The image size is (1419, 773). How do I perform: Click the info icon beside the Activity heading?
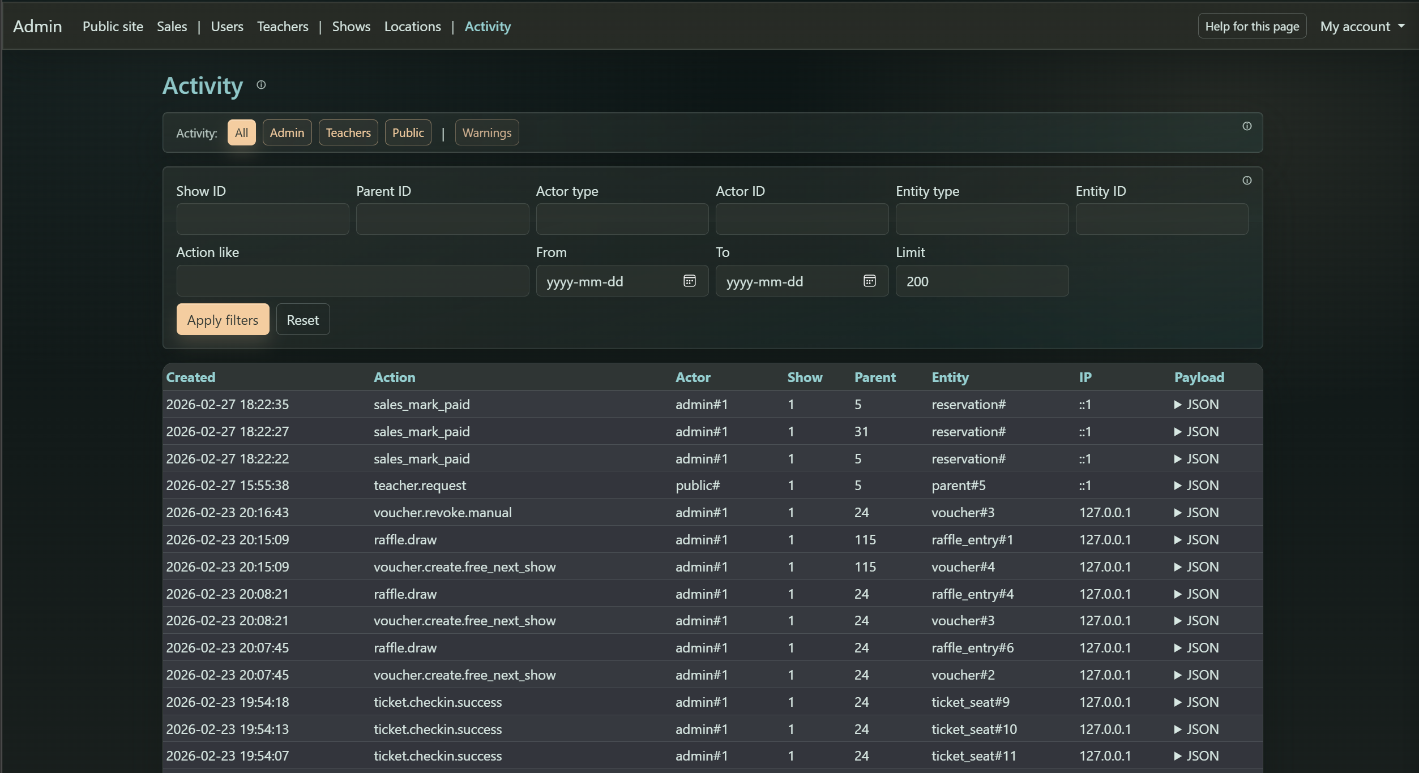[x=260, y=85]
